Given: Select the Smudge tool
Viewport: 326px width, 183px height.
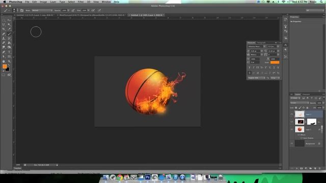Looking at the screenshot, I should 4,47.
